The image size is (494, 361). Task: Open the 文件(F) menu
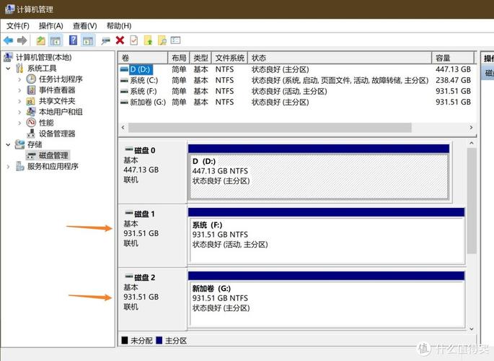(18, 26)
